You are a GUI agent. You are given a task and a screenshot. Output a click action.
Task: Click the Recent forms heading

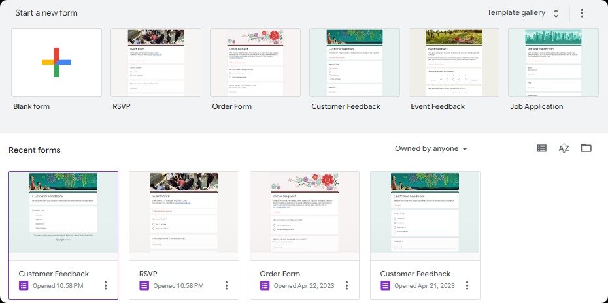point(35,150)
